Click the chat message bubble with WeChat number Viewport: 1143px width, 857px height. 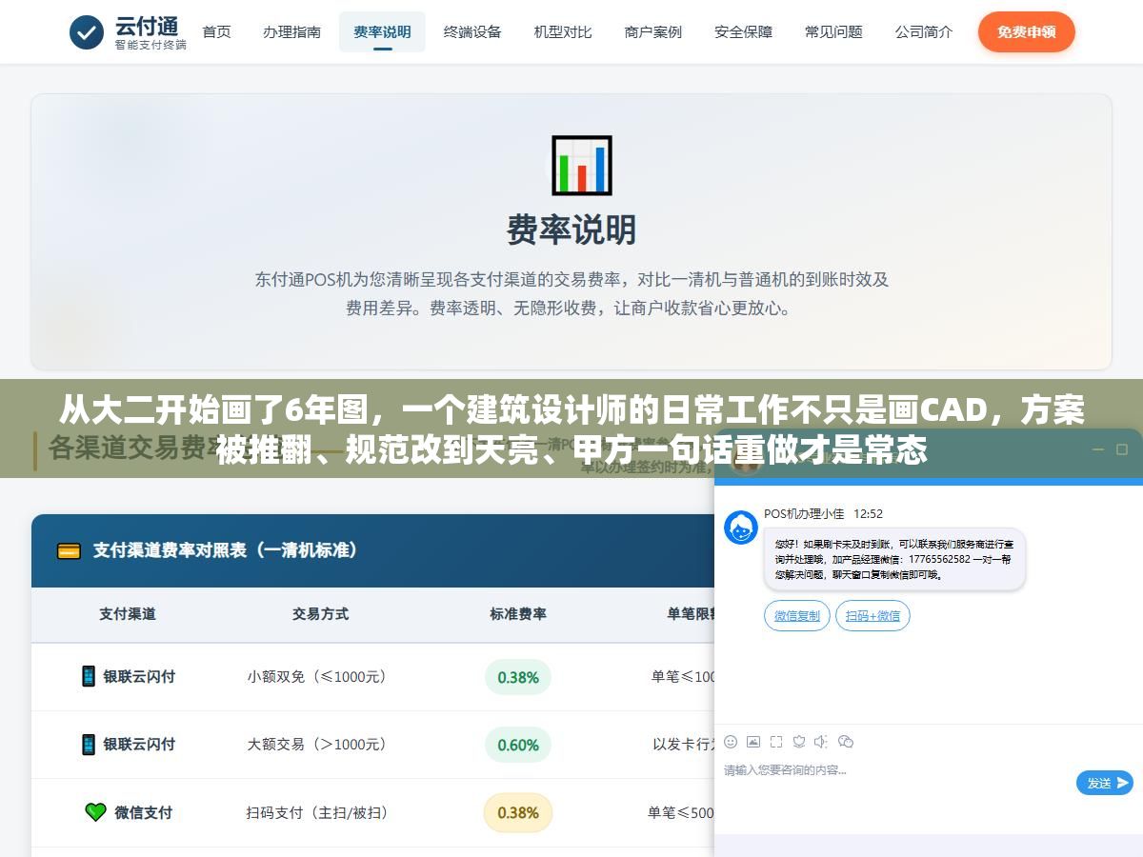pyautogui.click(x=894, y=559)
